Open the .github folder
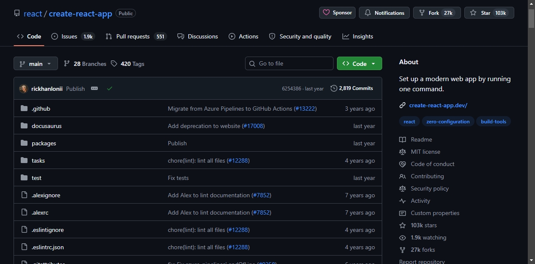 tap(41, 109)
